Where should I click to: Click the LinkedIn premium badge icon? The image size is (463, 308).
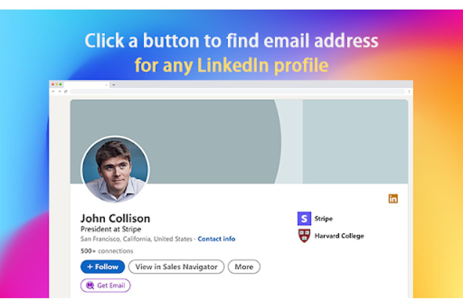tap(393, 199)
